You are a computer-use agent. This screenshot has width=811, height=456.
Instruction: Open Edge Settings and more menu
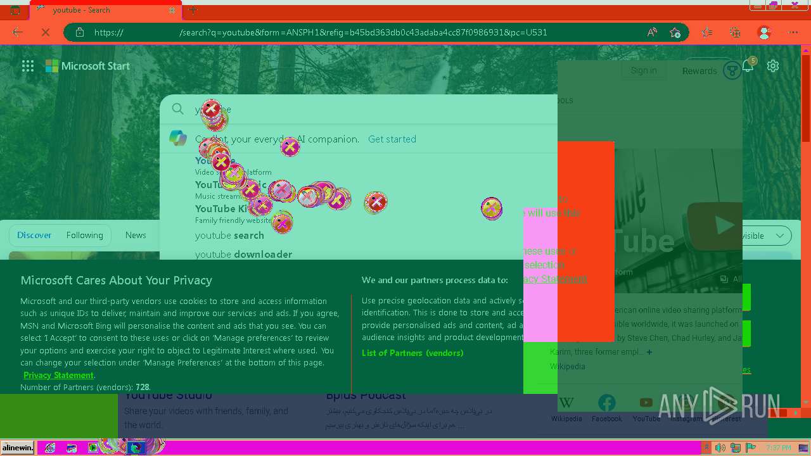(793, 32)
